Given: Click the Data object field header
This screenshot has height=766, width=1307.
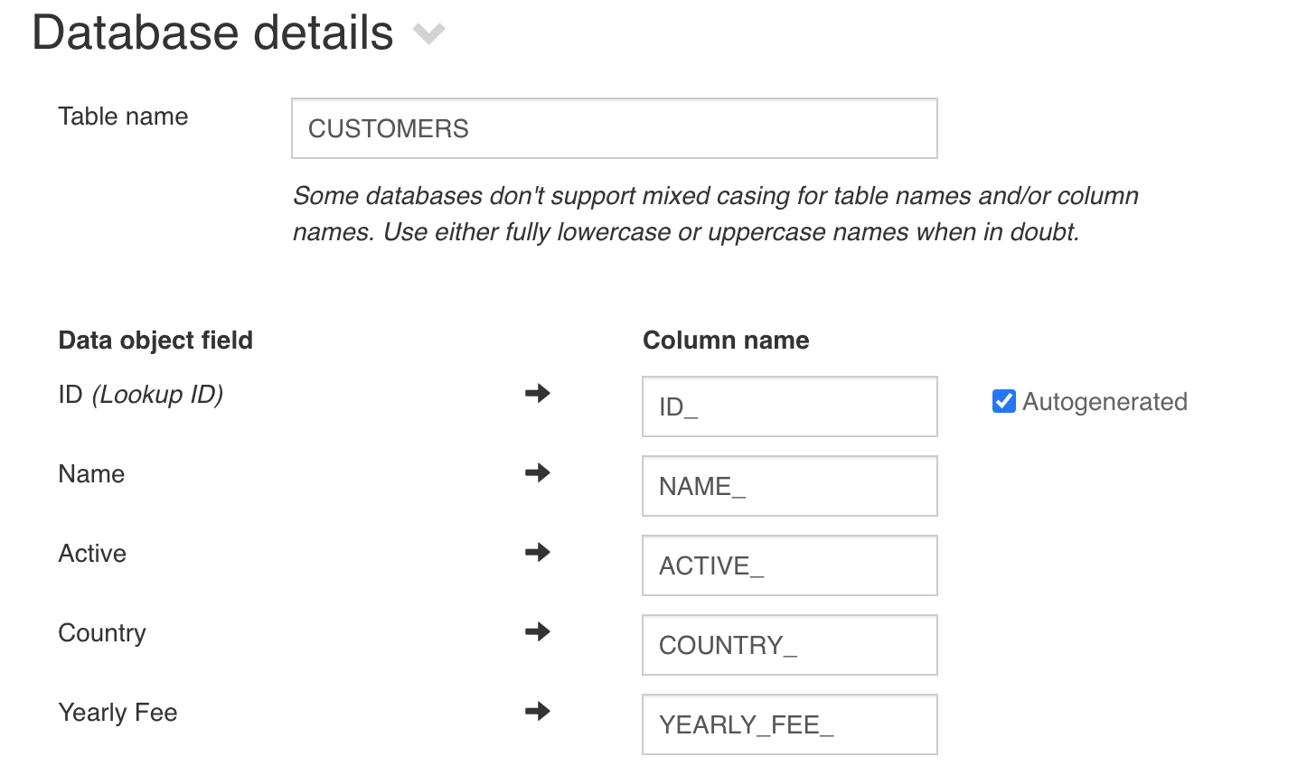Looking at the screenshot, I should pos(155,341).
